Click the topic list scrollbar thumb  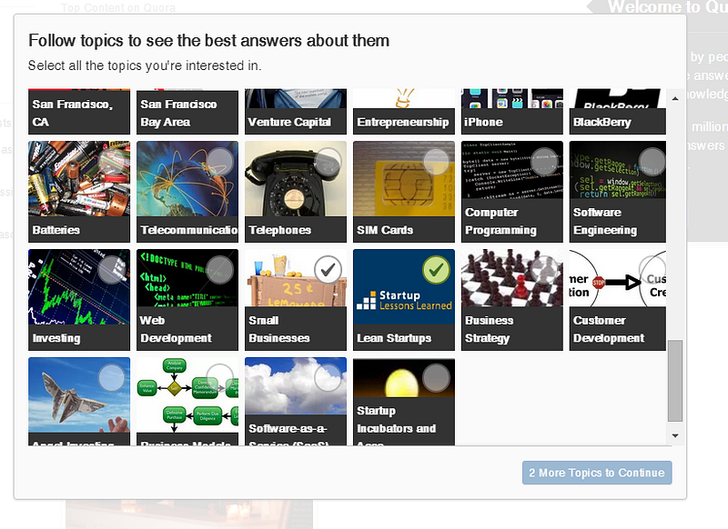tap(675, 381)
